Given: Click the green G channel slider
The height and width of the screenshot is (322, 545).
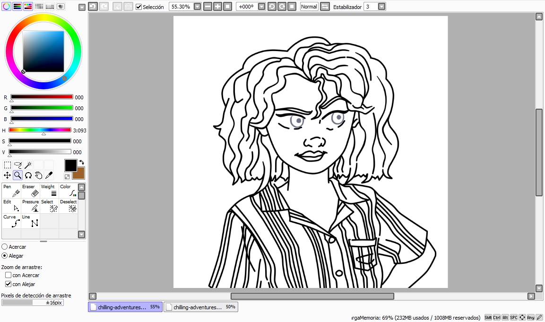Looking at the screenshot, I should (42, 108).
